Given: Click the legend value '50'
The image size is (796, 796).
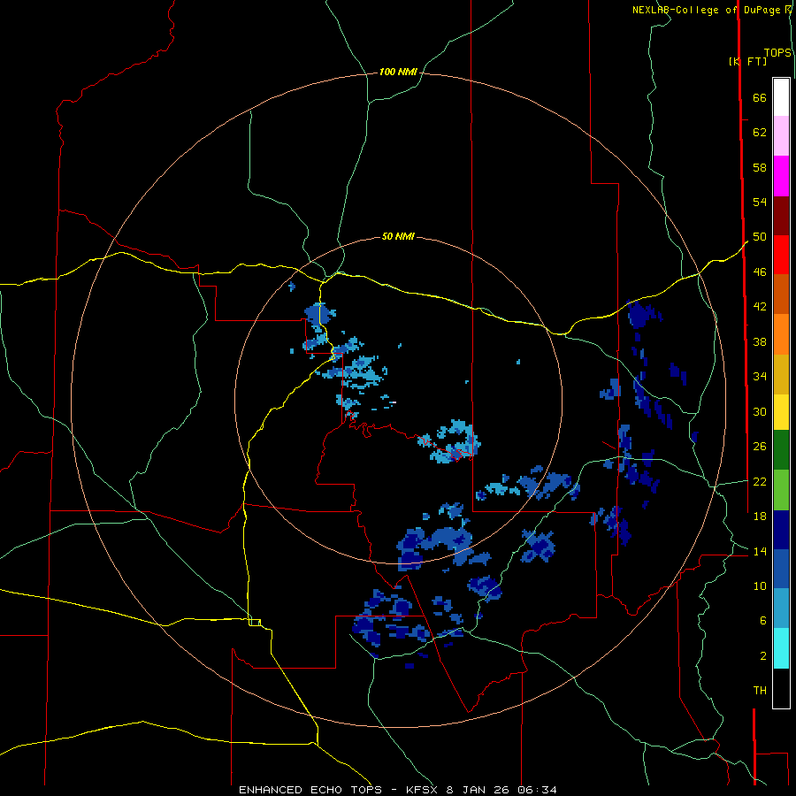Looking at the screenshot, I should 760,237.
